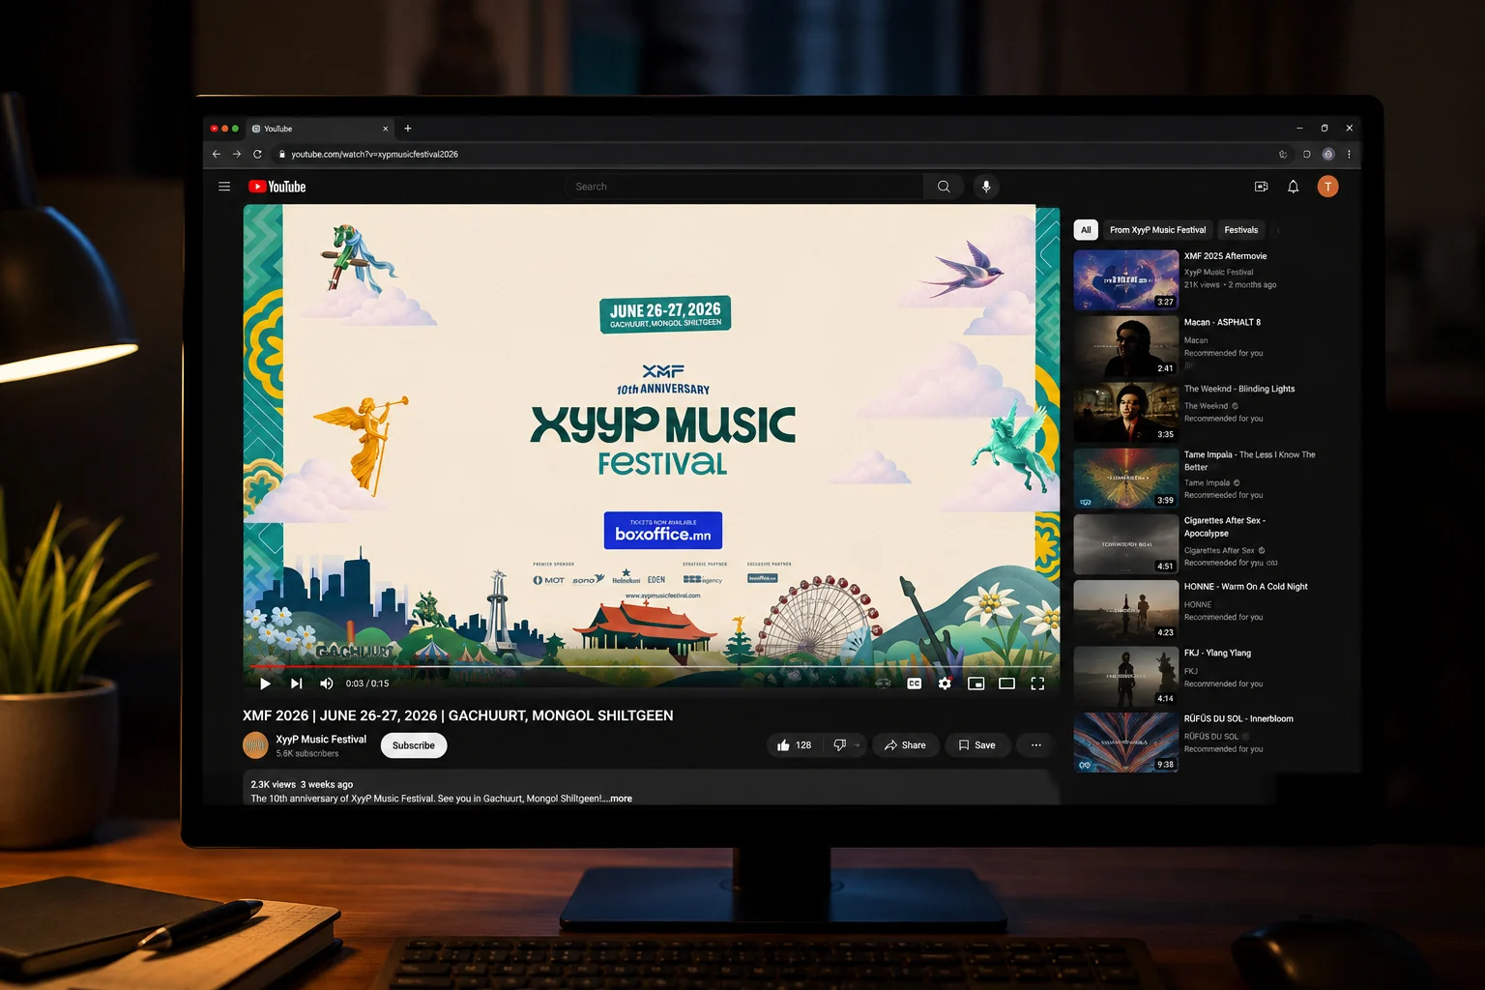Focus the YouTube search field
1485x990 pixels.
click(x=744, y=187)
